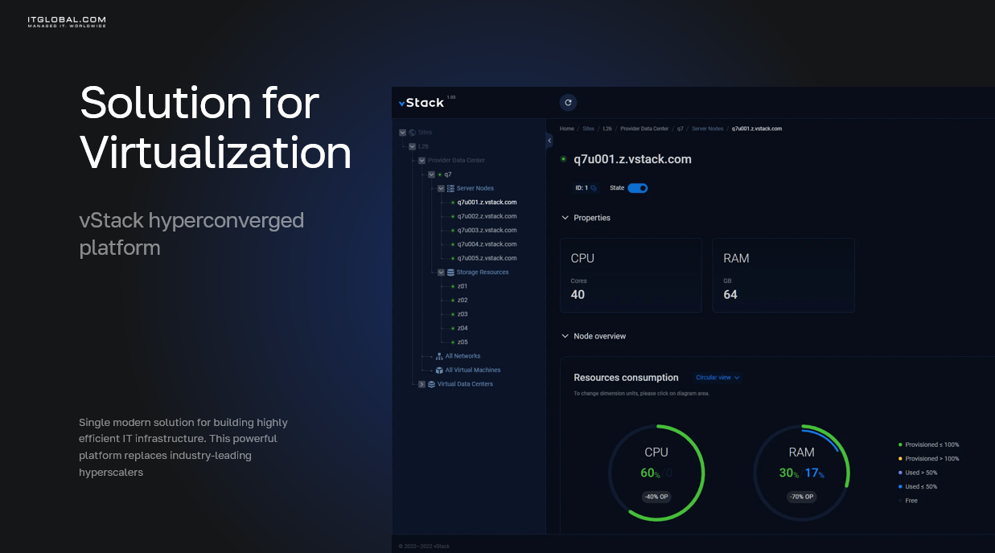Open the Circular view dropdown
Screen dimensions: 995x553
click(717, 378)
